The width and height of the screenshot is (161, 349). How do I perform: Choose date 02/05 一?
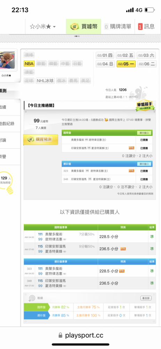coord(126,64)
